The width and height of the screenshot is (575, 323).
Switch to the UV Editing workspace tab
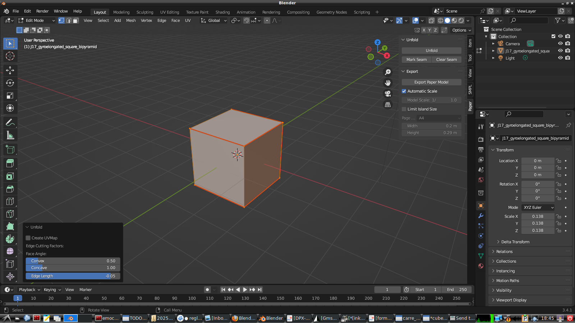170,12
